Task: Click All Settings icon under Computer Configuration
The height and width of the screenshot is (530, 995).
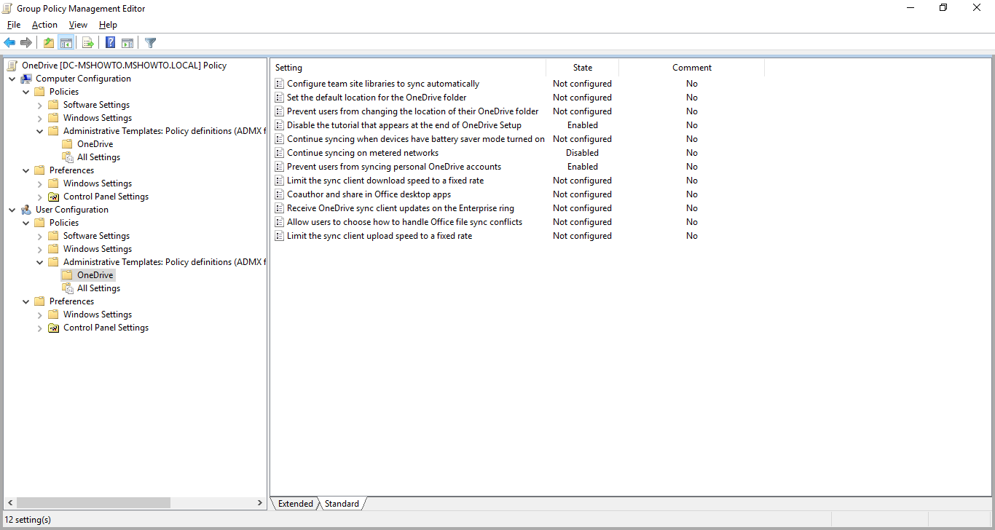Action: (67, 157)
